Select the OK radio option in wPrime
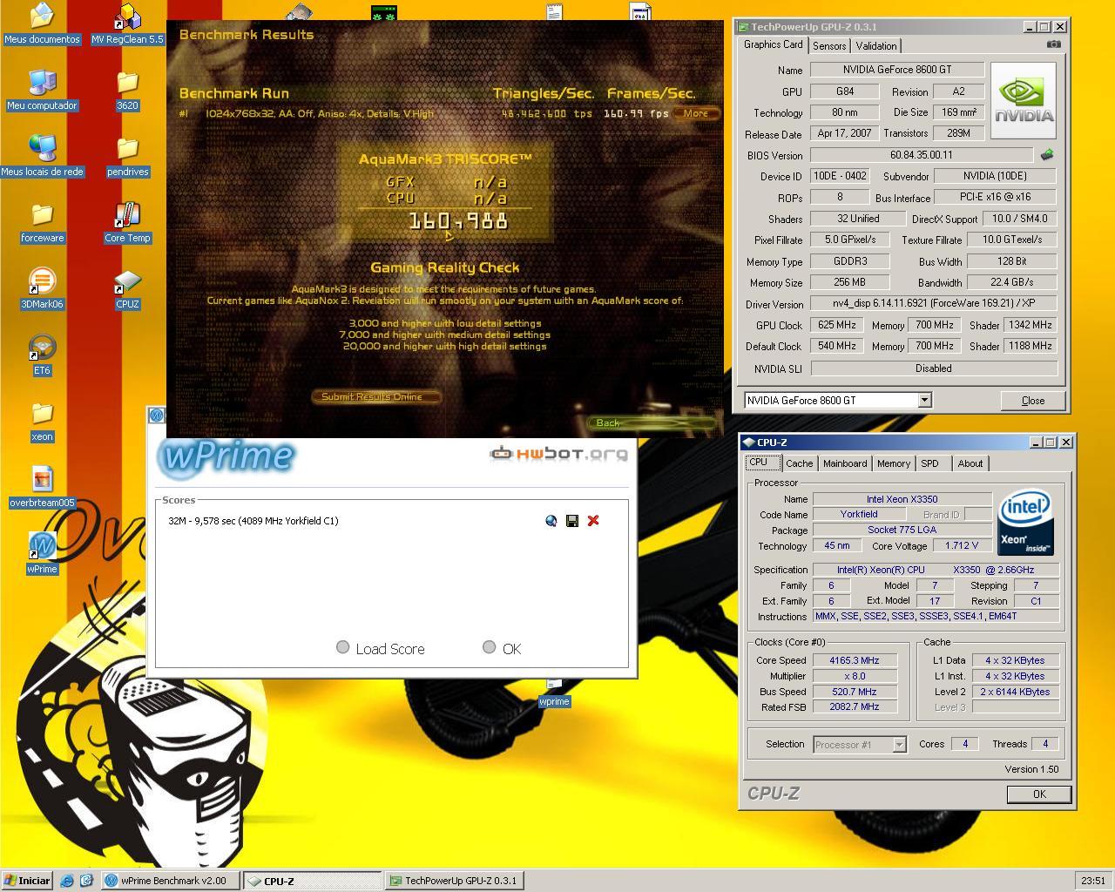 489,647
